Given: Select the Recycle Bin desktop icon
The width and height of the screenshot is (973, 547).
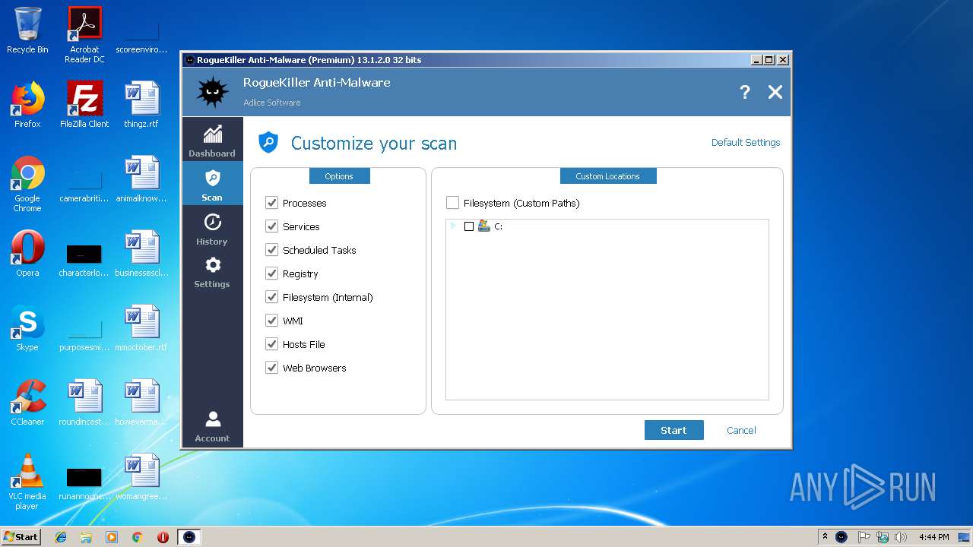Looking at the screenshot, I should pyautogui.click(x=27, y=30).
